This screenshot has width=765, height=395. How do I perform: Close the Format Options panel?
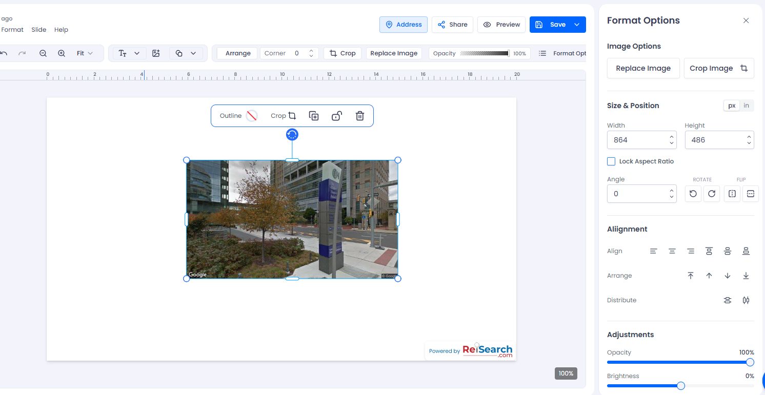(x=746, y=20)
